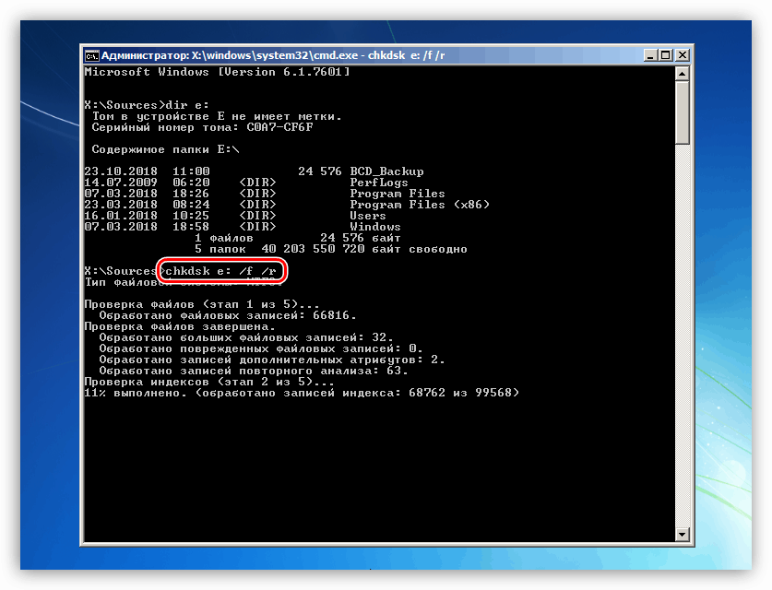Close the cmd.exe window
This screenshot has height=590, width=772.
[682, 55]
